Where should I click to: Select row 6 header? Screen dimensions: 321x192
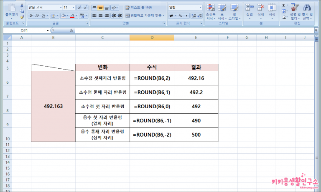click(8, 78)
